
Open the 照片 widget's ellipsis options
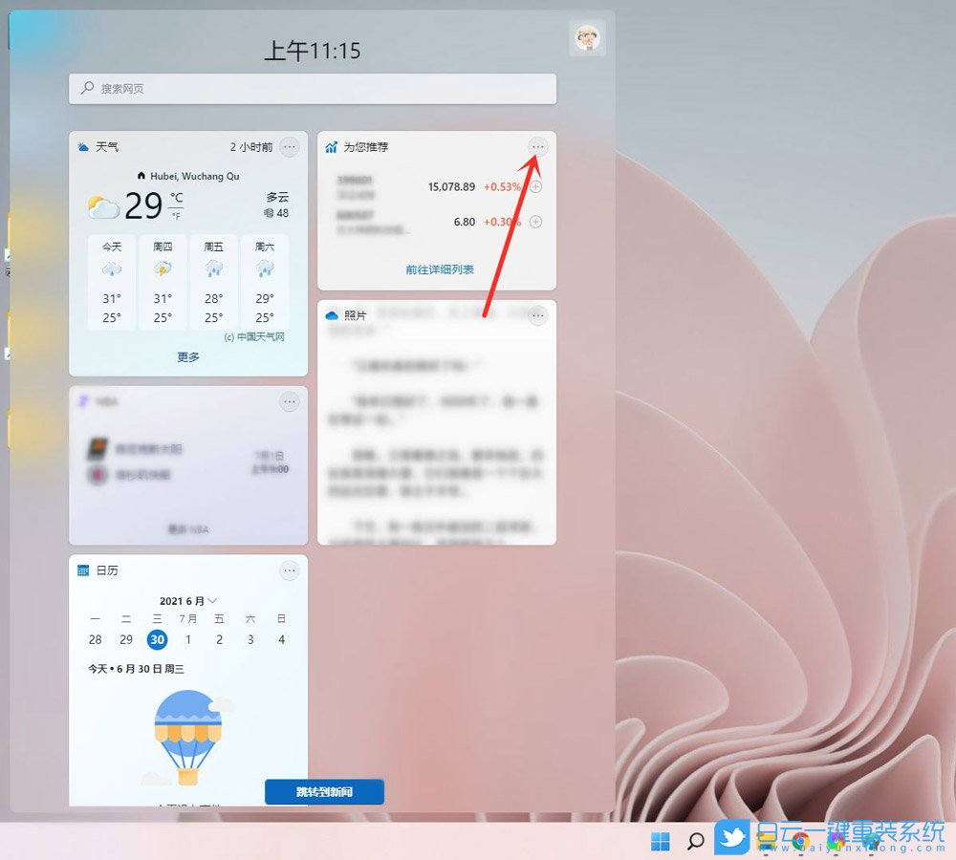coord(537,315)
